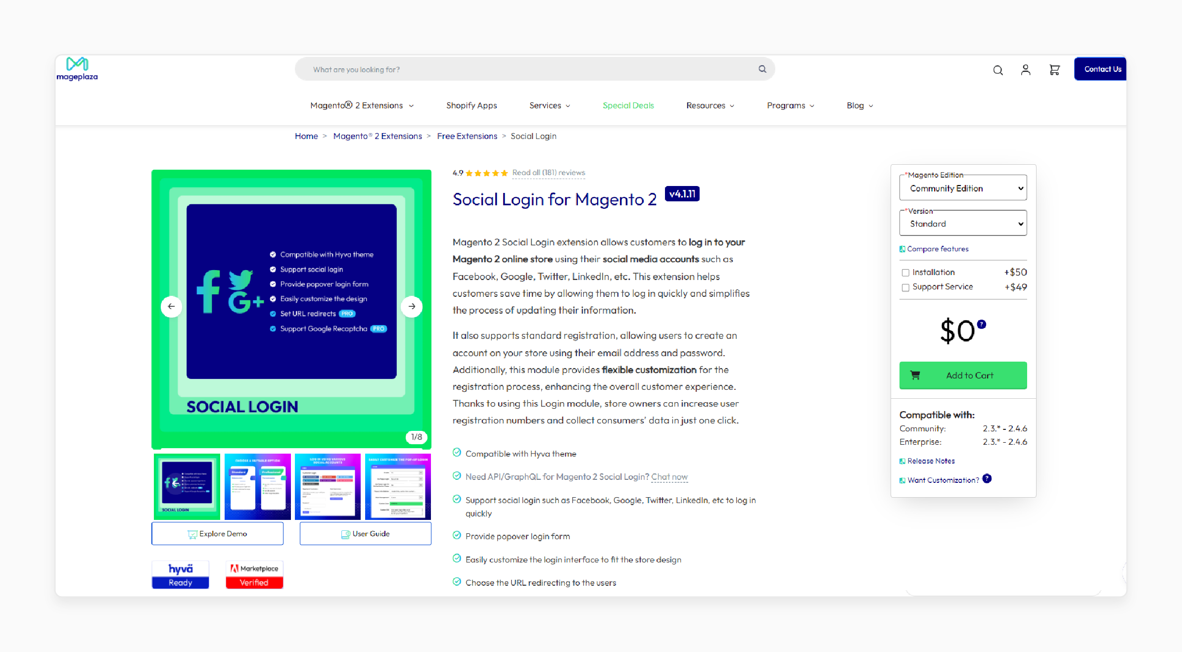Click the Add to Cart button
Image resolution: width=1182 pixels, height=652 pixels.
(x=963, y=375)
